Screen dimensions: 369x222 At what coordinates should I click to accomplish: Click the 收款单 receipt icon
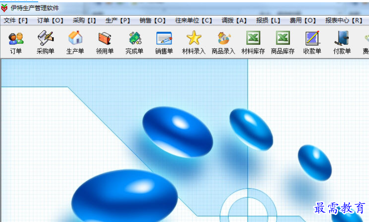[x=312, y=38]
